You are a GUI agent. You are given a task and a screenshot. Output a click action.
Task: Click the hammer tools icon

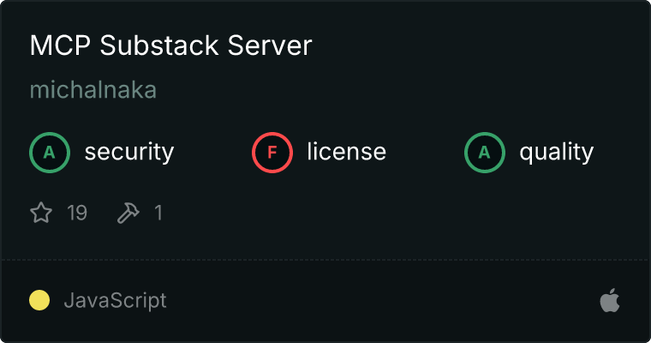click(128, 213)
